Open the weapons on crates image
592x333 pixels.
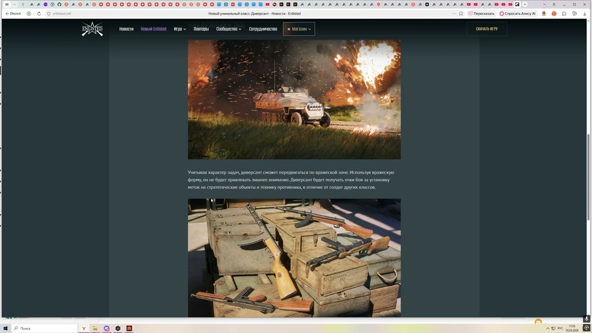pyautogui.click(x=294, y=258)
